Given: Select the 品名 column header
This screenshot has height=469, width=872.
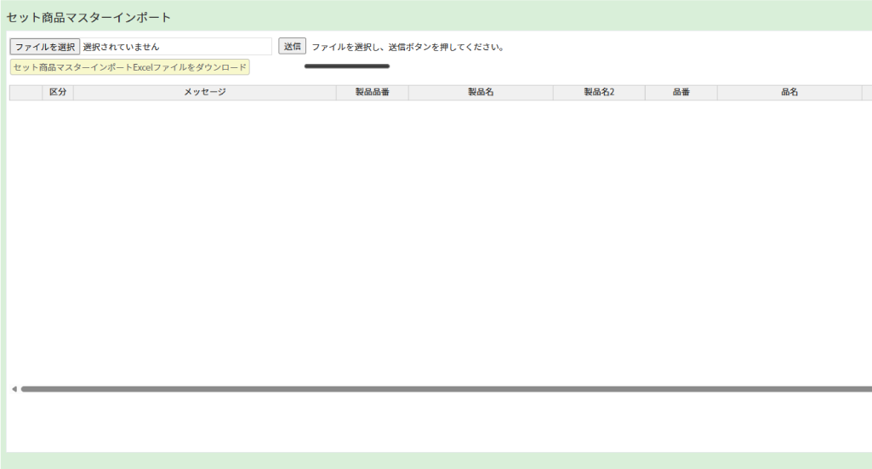Looking at the screenshot, I should 789,92.
